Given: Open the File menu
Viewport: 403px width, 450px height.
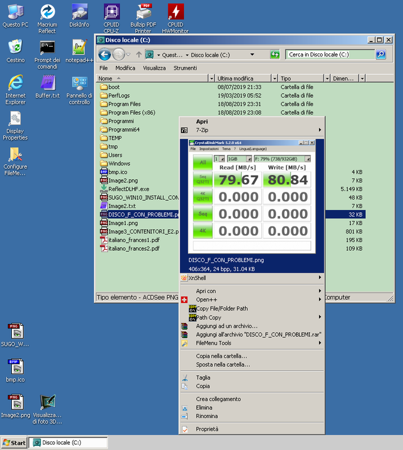Looking at the screenshot, I should tap(104, 68).
